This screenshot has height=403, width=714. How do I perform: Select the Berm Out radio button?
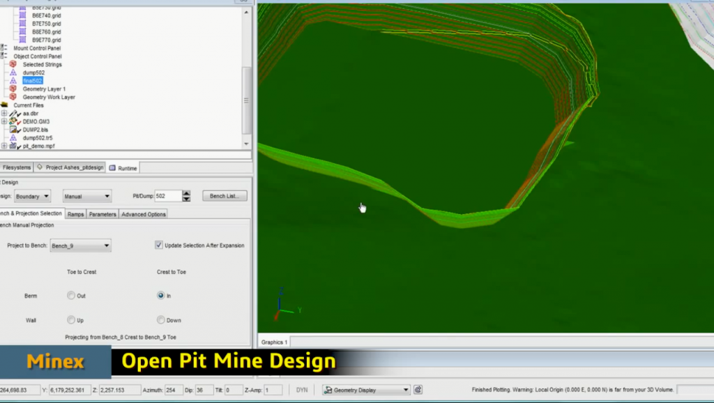[x=71, y=296]
